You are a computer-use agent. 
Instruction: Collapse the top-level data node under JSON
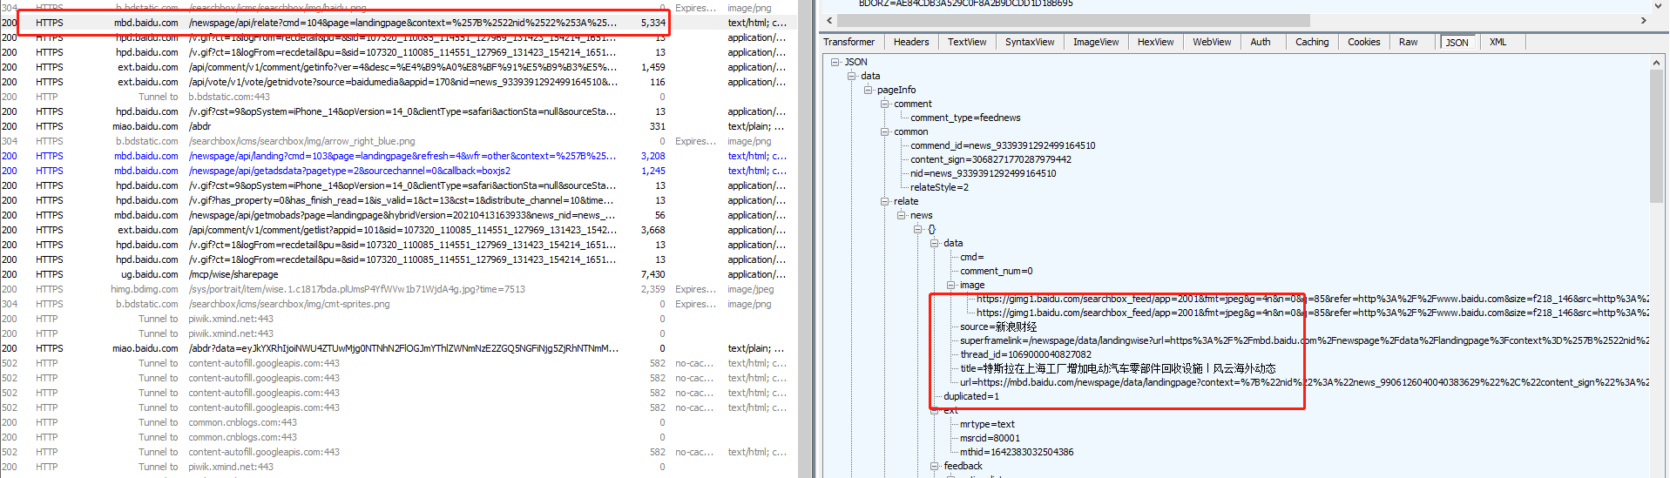(852, 76)
